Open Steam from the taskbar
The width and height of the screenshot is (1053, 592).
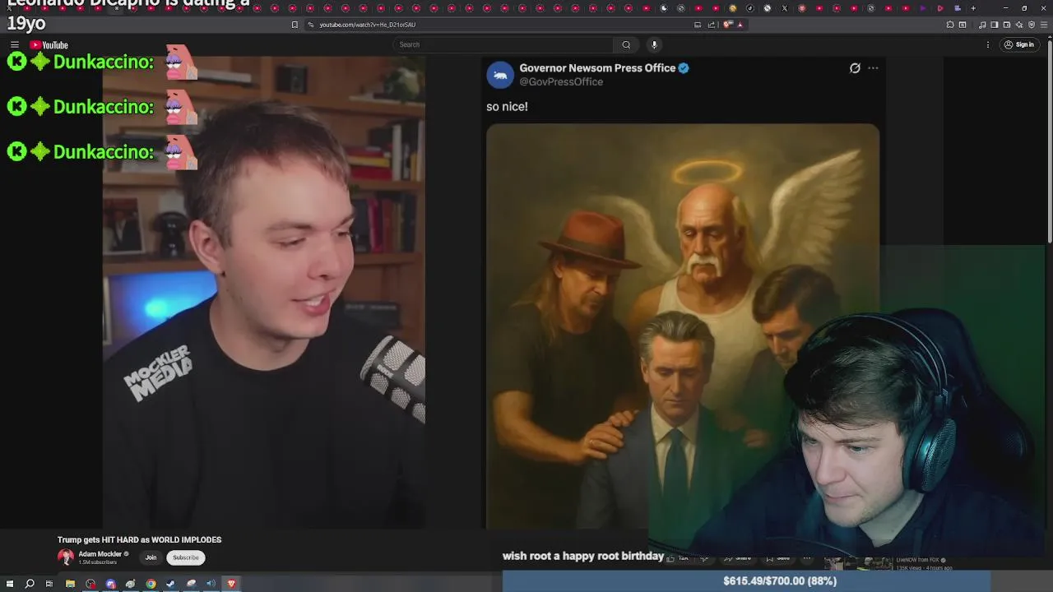click(170, 584)
